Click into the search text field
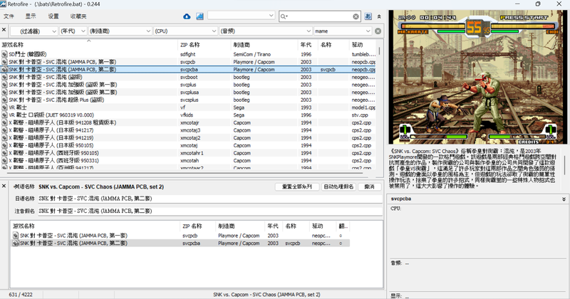The width and height of the screenshot is (570, 299). point(320,16)
